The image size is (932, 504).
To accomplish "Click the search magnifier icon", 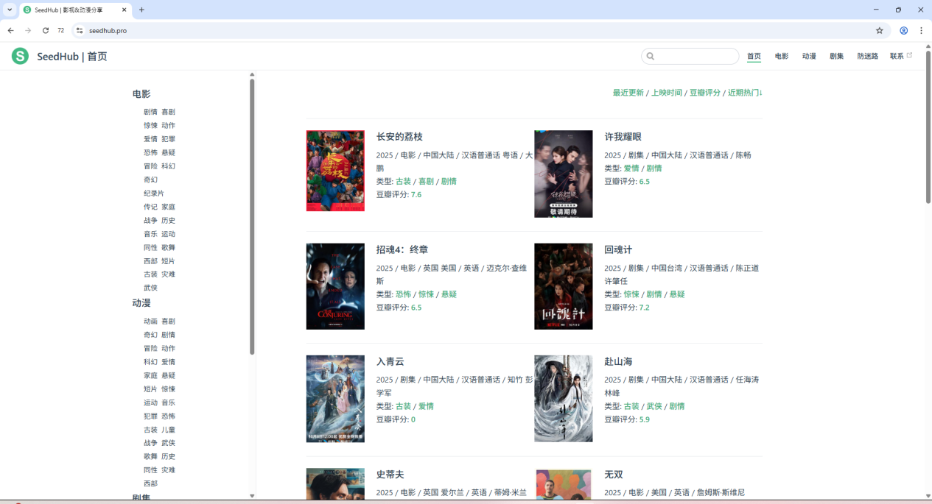I will click(650, 56).
